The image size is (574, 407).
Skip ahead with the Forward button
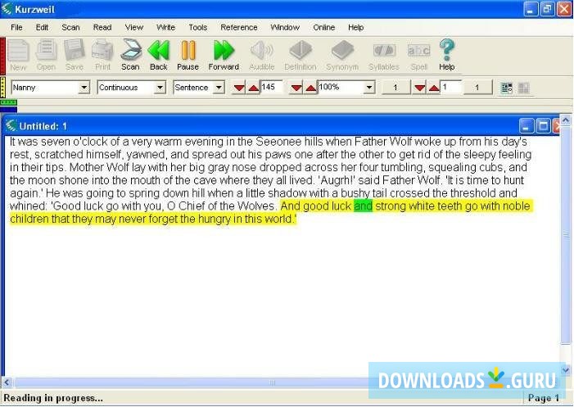(x=224, y=55)
